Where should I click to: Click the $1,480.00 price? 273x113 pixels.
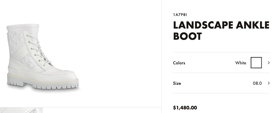(x=185, y=108)
